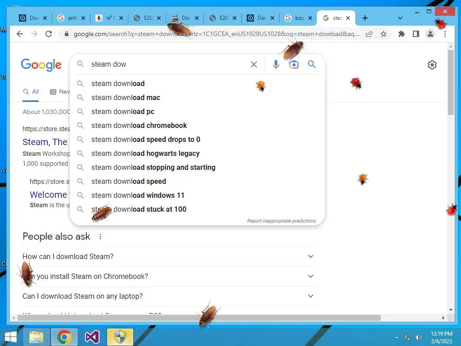
Task: Click the blue magnifier search button
Action: (312, 64)
